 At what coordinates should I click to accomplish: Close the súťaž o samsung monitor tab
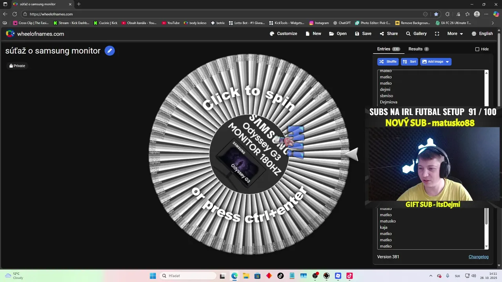[x=70, y=4]
